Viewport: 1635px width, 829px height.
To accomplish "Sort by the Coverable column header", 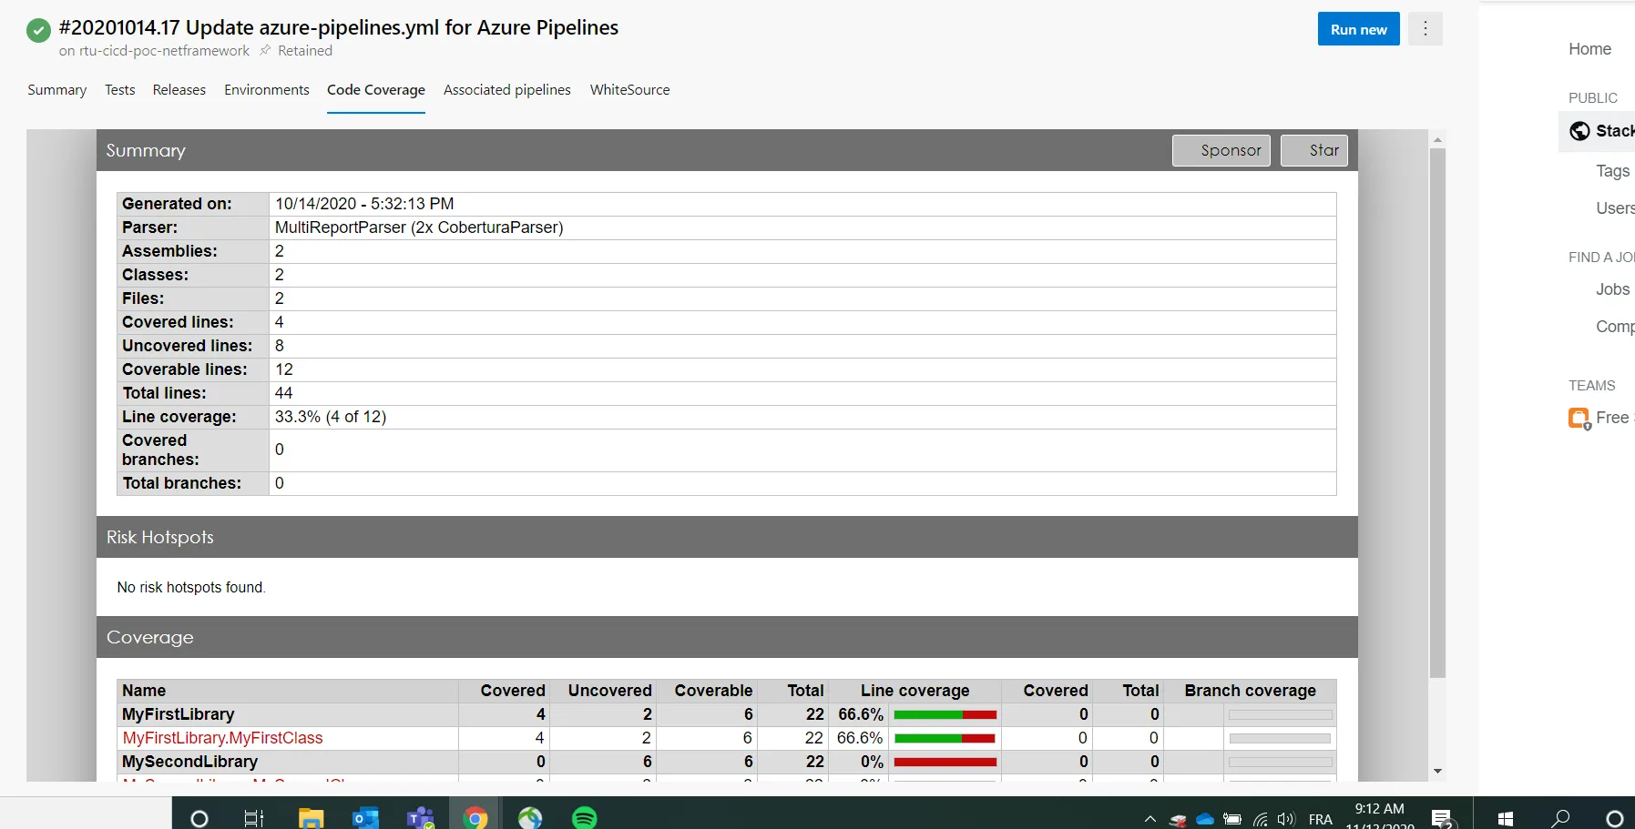I will (x=714, y=691).
